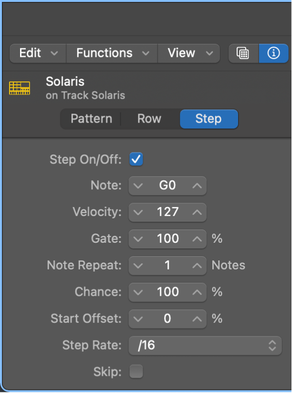Viewport: 292px width, 393px height.
Task: Select the Step tab
Action: tap(209, 119)
